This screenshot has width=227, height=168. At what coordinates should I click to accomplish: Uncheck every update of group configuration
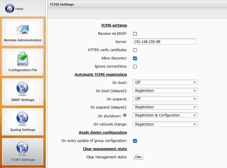click(x=135, y=141)
